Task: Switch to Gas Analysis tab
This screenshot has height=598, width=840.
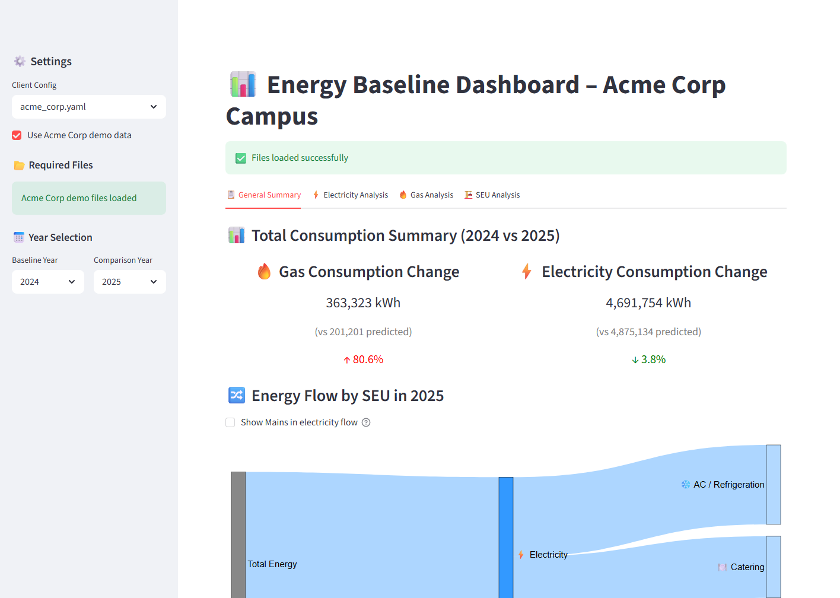Action: [x=426, y=195]
